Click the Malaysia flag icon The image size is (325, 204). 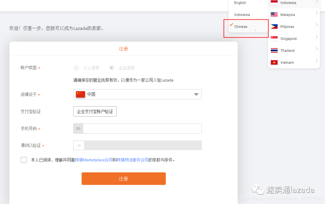click(x=274, y=14)
